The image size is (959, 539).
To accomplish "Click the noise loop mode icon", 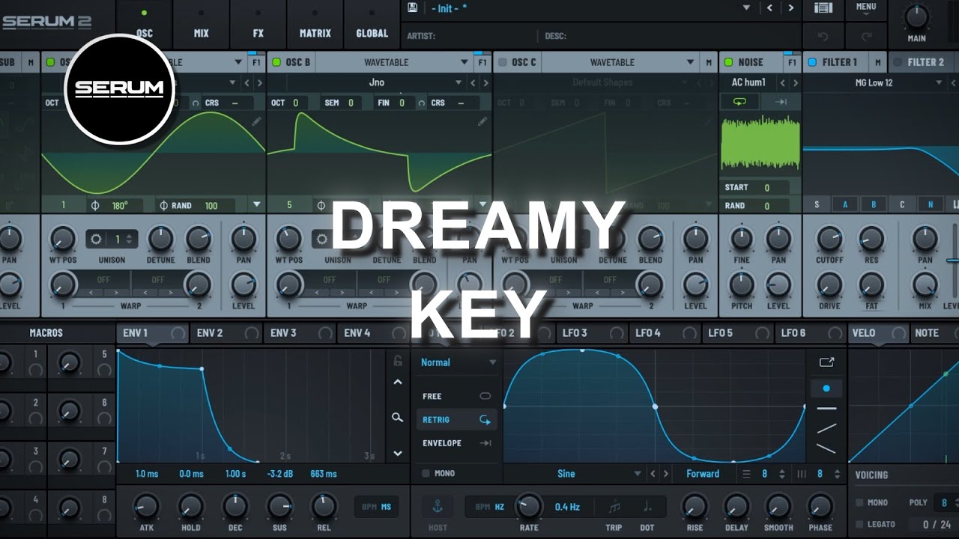I will 739,102.
